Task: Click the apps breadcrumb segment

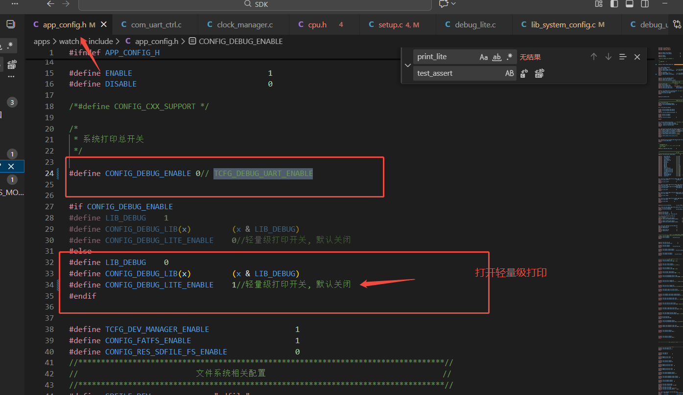Action: coord(42,42)
